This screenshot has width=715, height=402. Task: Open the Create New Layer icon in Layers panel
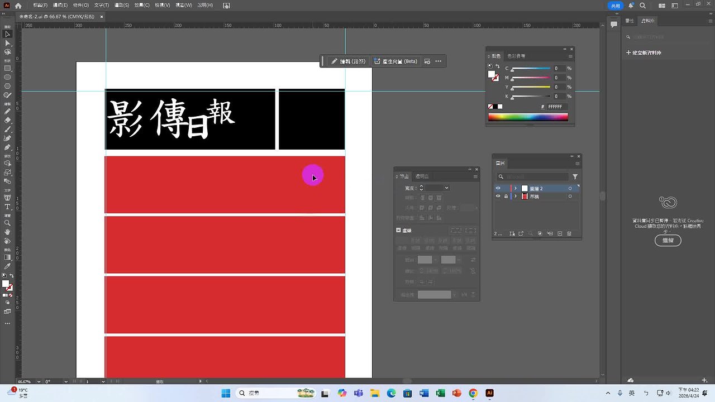pos(560,233)
